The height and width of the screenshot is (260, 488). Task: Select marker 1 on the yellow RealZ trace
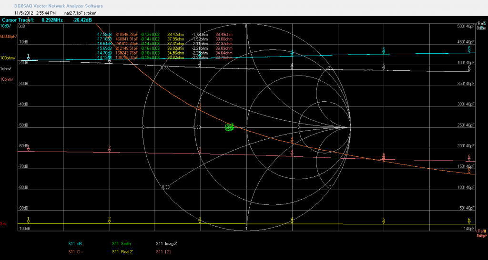tap(28, 221)
